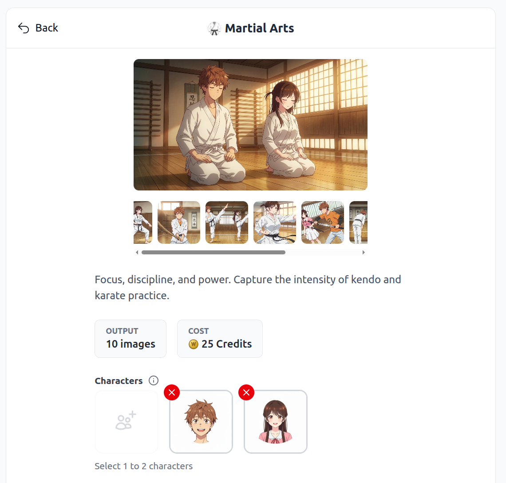
Task: Click the right carousel scroll arrow
Action: click(x=364, y=252)
